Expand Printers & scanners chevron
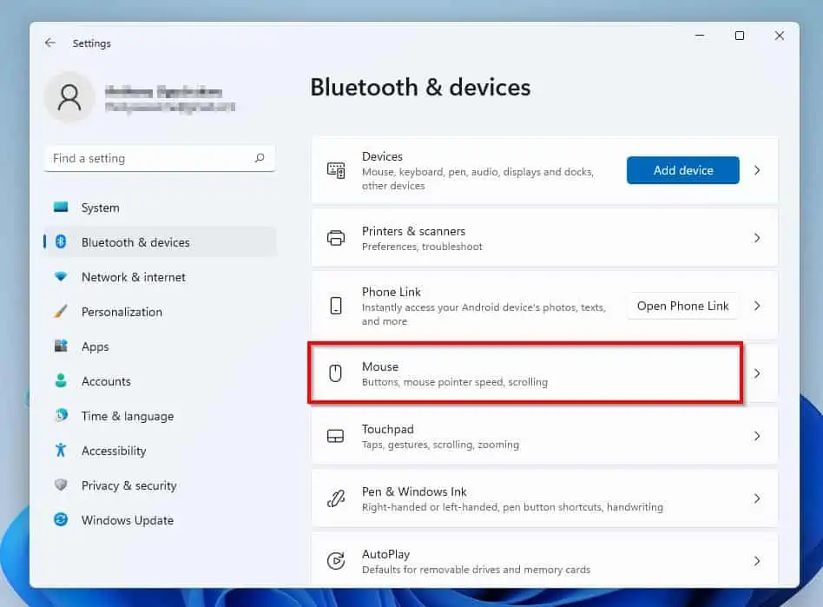This screenshot has height=607, width=823. point(757,238)
